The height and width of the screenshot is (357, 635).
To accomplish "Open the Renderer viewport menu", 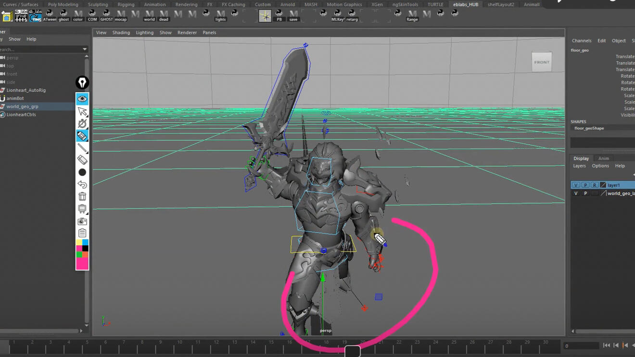I will click(x=187, y=33).
